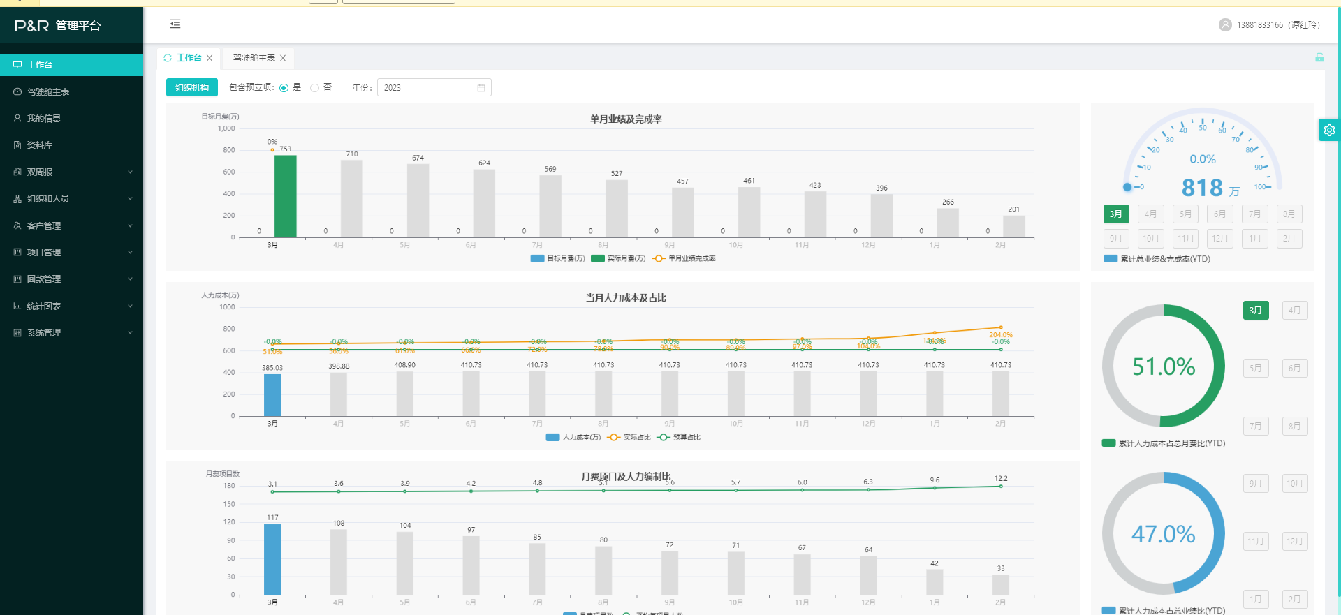Click the 双周报 icon in sidebar
1341x615 pixels.
[17, 172]
